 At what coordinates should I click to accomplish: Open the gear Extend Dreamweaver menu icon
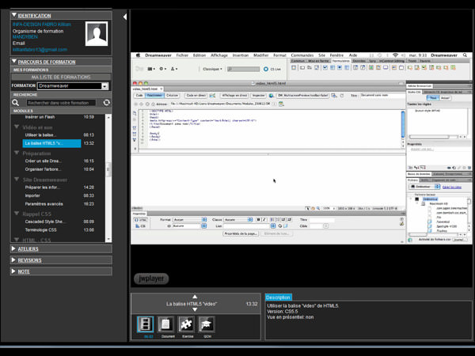162,69
